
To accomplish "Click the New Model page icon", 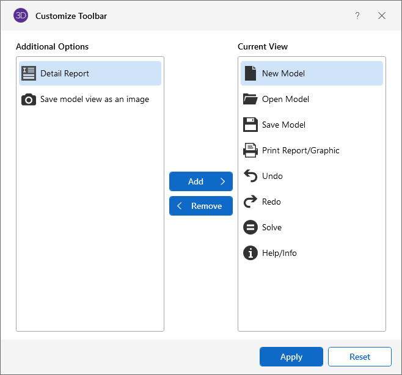I will (x=250, y=73).
